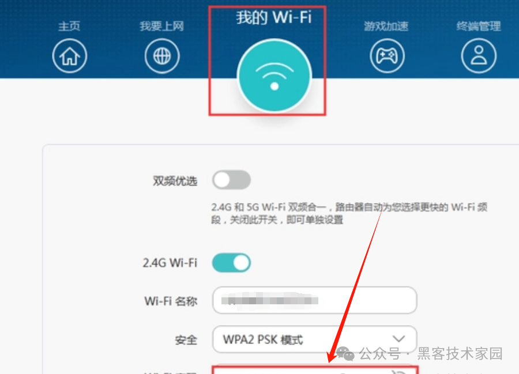Click the 终端管理 tab label

click(479, 26)
